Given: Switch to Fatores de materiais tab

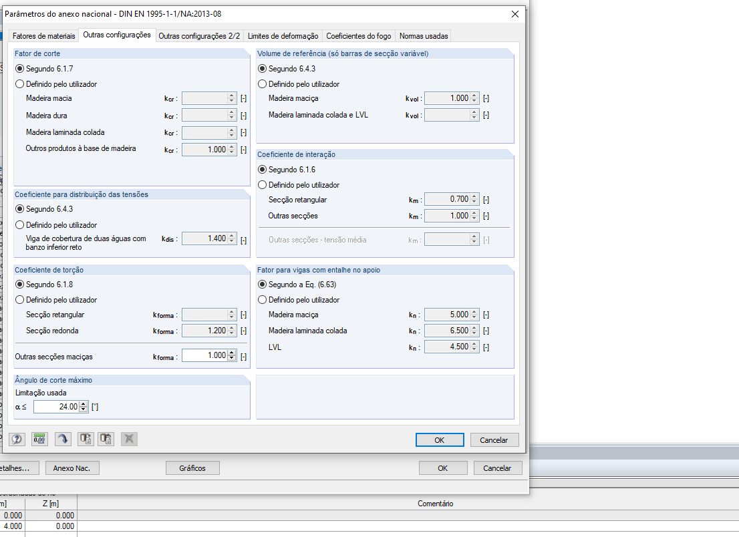Looking at the screenshot, I should pyautogui.click(x=44, y=36).
